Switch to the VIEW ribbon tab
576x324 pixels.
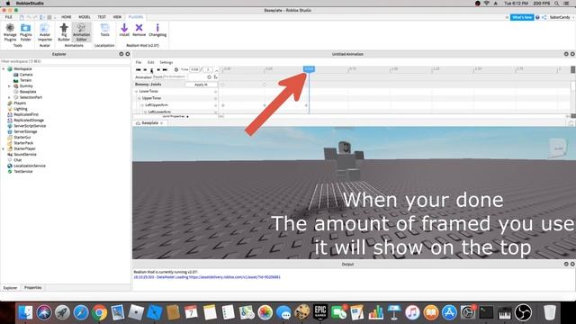click(117, 17)
